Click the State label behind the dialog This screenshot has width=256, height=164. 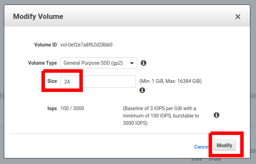[196, 159]
